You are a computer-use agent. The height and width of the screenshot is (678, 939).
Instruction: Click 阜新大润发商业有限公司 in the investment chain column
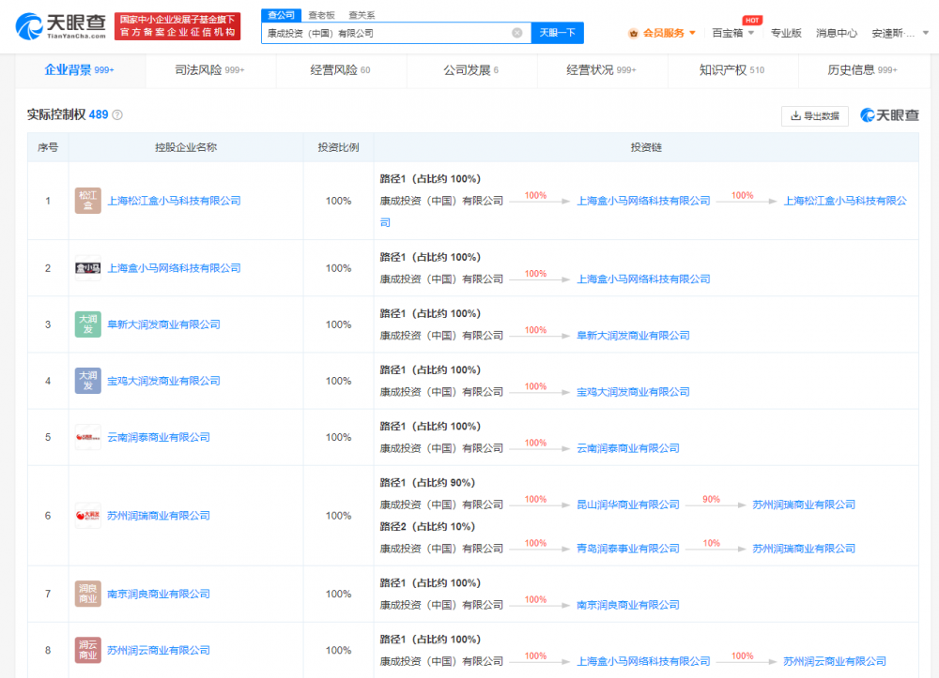click(x=633, y=336)
